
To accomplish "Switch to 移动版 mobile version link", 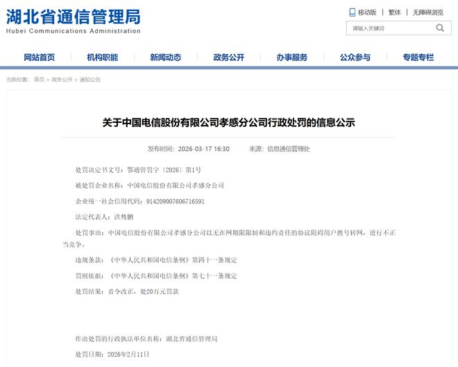I will point(367,12).
